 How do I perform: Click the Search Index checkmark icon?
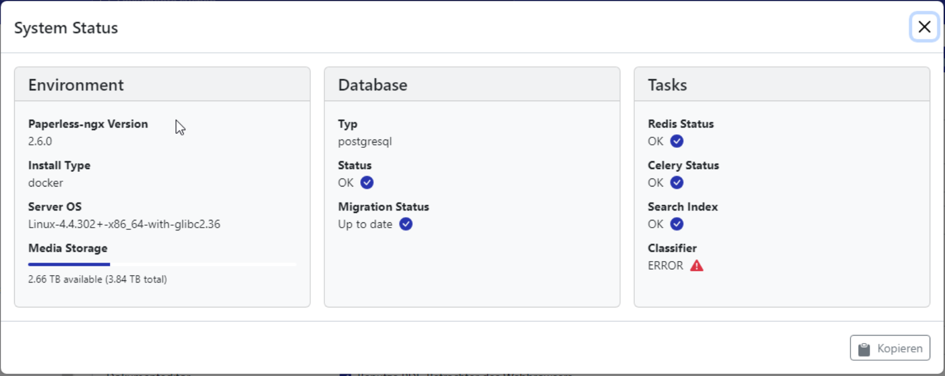676,224
